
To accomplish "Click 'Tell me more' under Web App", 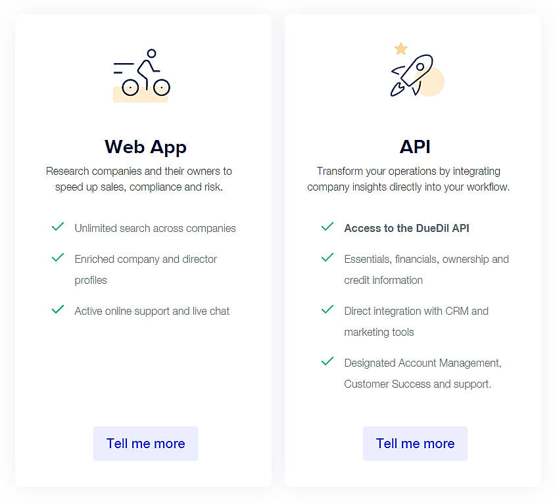I will tap(145, 444).
